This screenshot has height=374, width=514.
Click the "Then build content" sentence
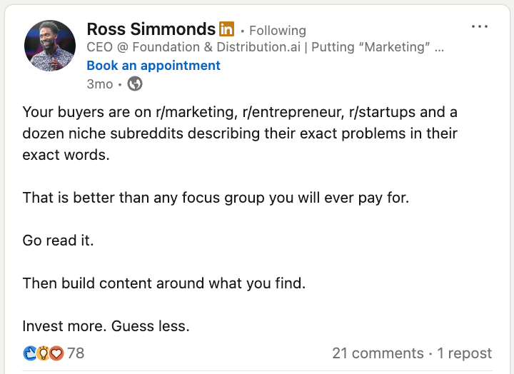[164, 283]
